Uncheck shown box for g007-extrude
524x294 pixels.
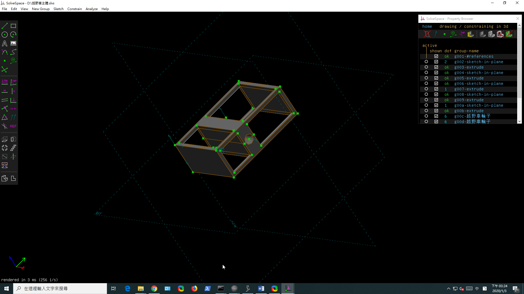[436, 89]
